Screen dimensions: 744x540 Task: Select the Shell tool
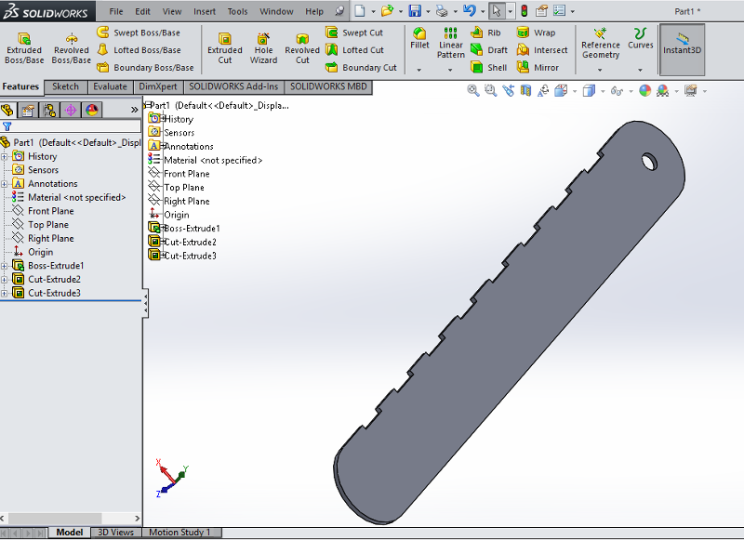[x=489, y=67]
